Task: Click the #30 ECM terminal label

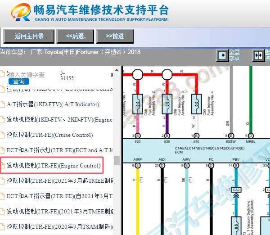Action: (167, 142)
